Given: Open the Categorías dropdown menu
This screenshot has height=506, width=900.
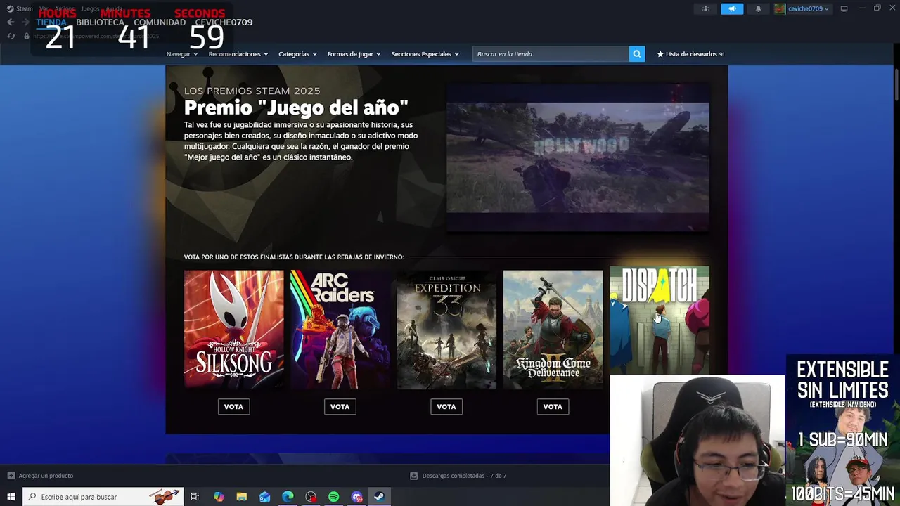Looking at the screenshot, I should coord(297,54).
